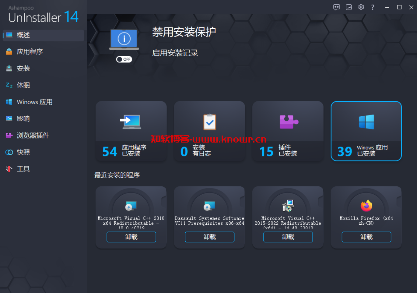Select 影响 in the sidebar
The width and height of the screenshot is (417, 293).
click(44, 119)
